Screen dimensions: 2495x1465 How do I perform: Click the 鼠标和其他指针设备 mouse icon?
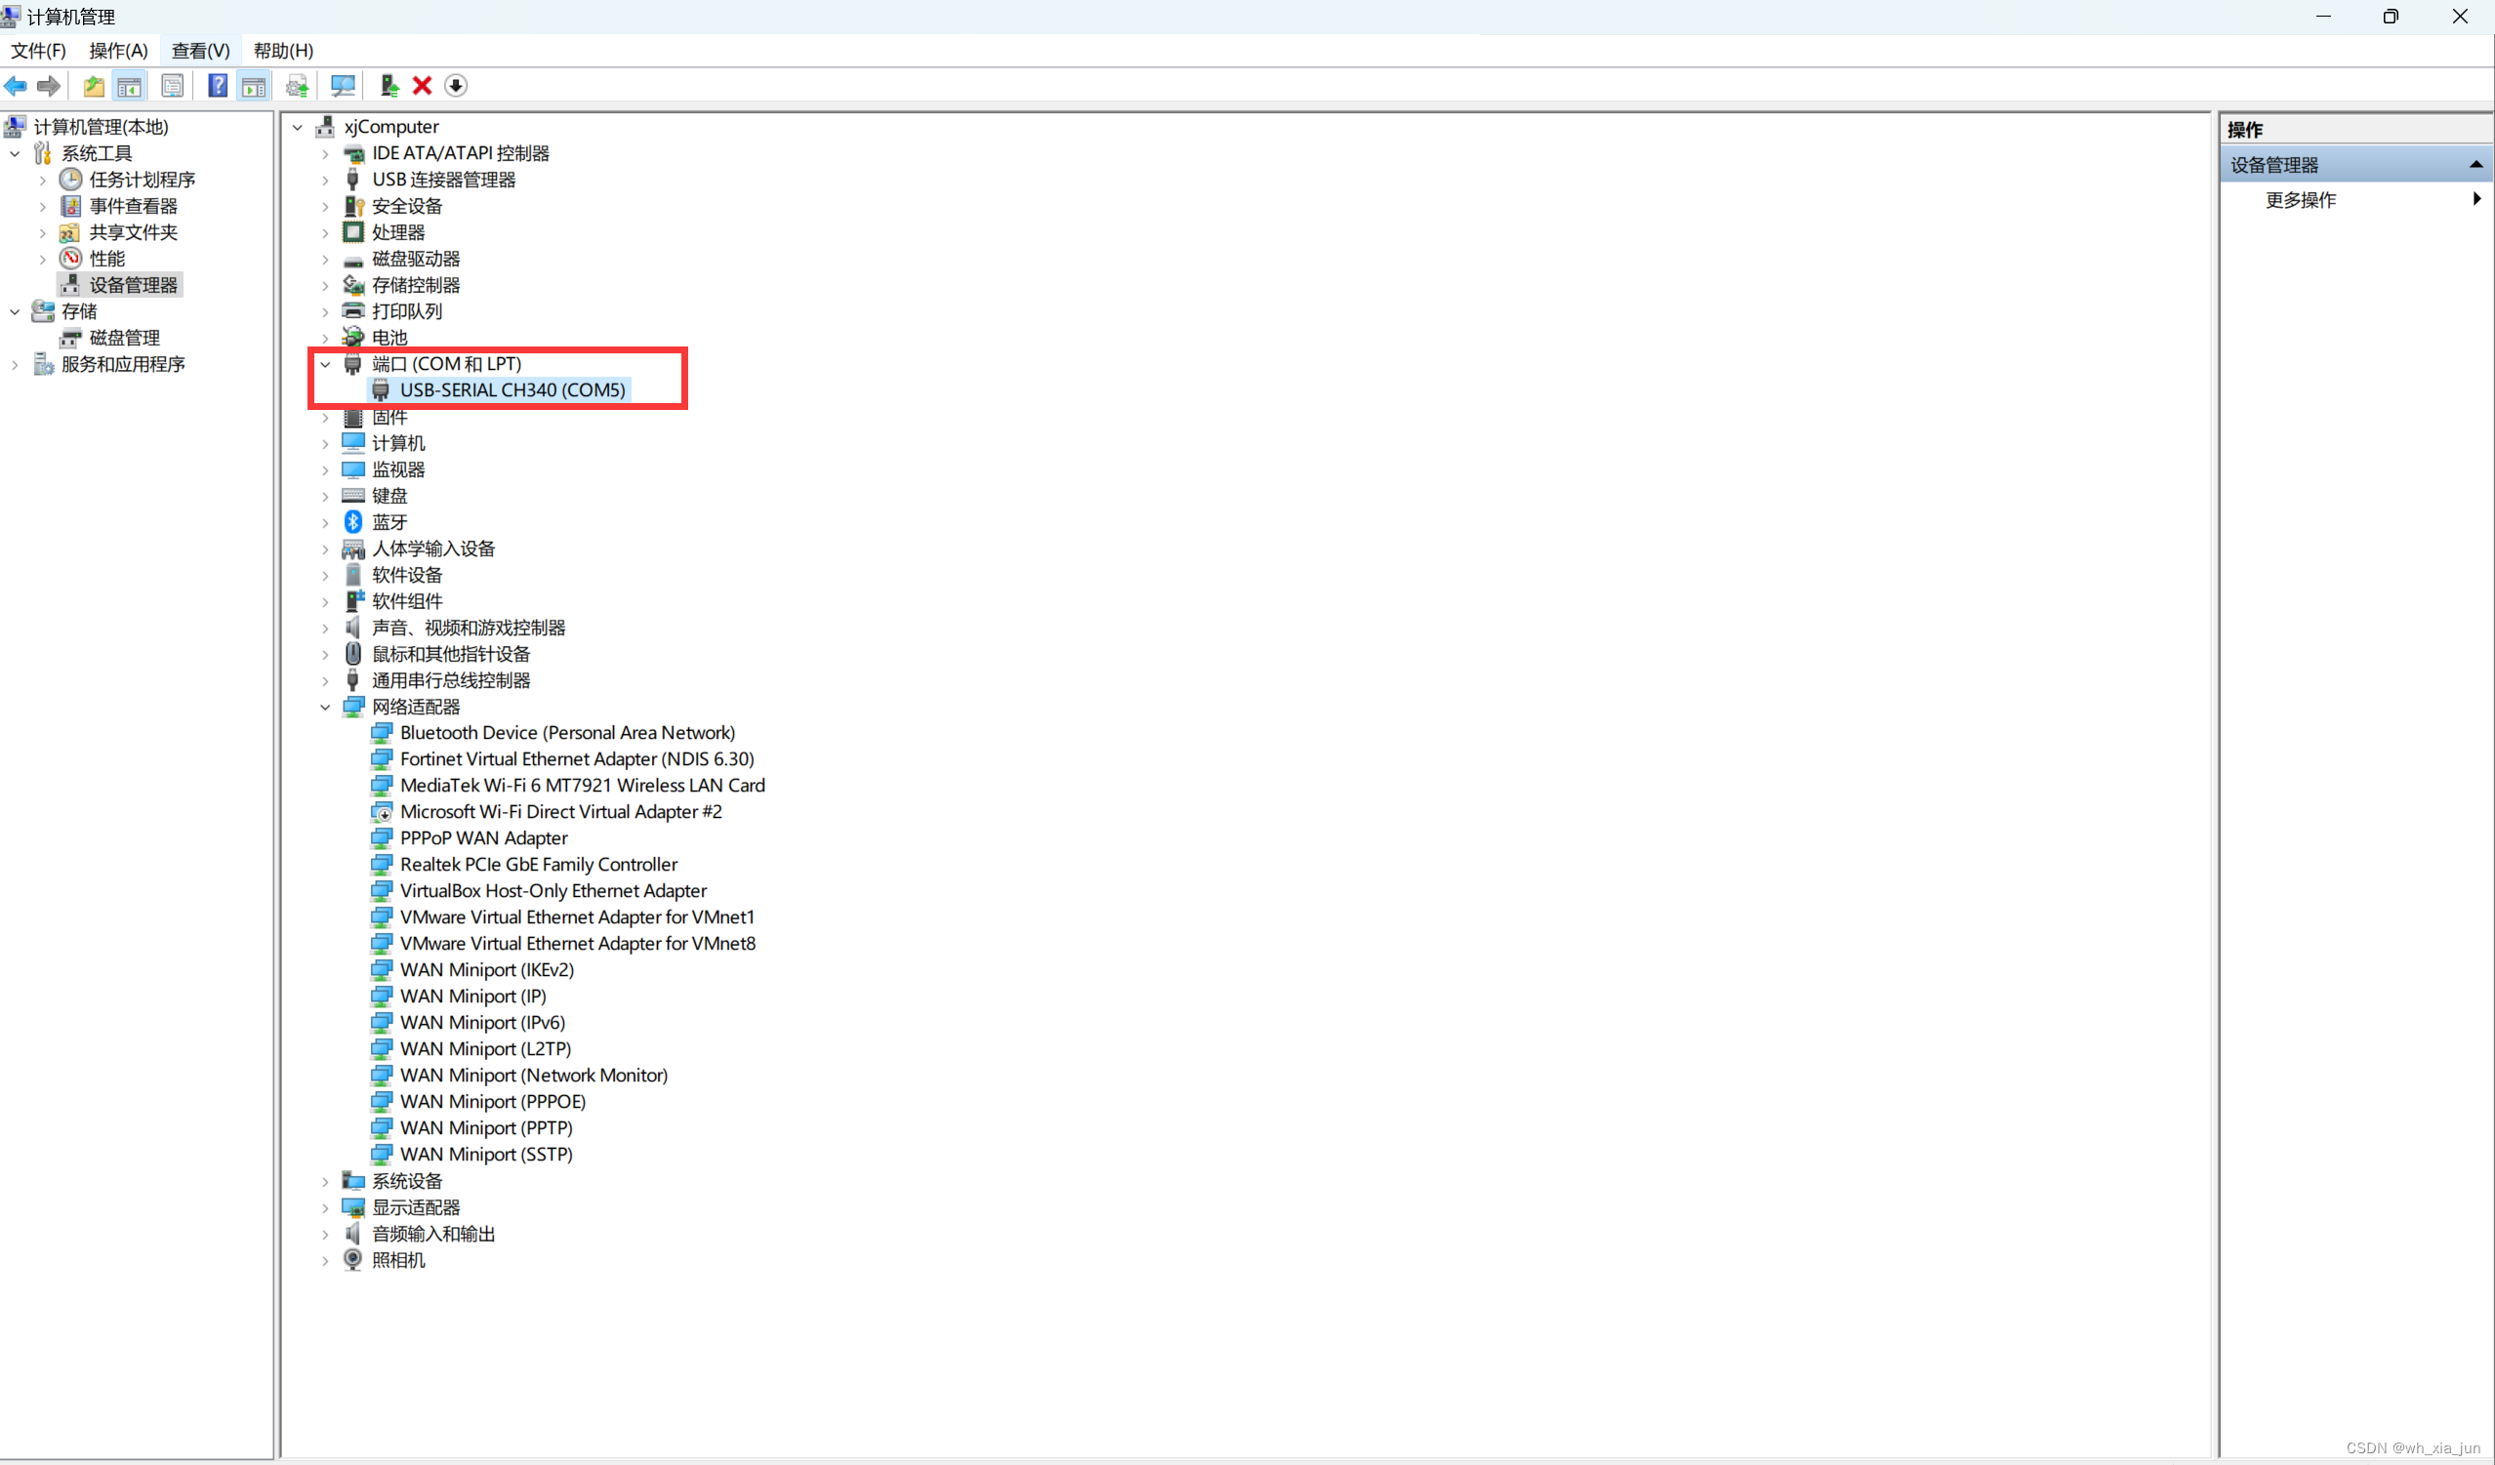[353, 653]
